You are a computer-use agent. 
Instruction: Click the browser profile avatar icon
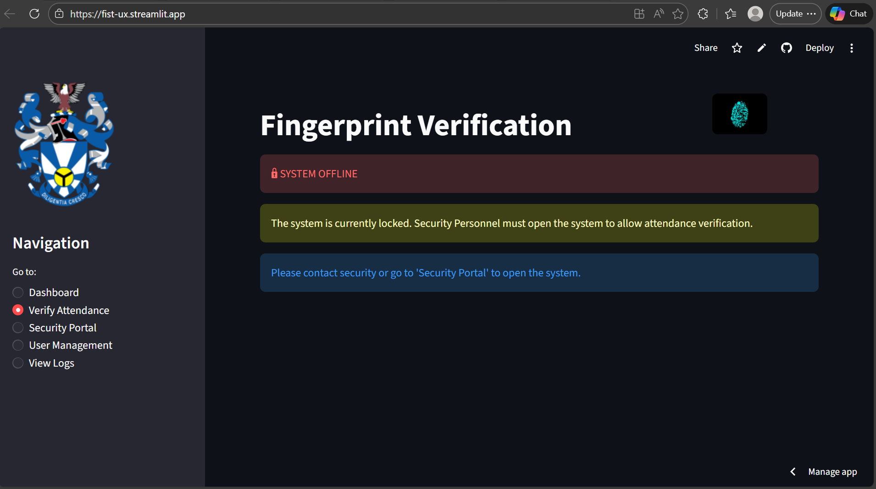coord(755,14)
